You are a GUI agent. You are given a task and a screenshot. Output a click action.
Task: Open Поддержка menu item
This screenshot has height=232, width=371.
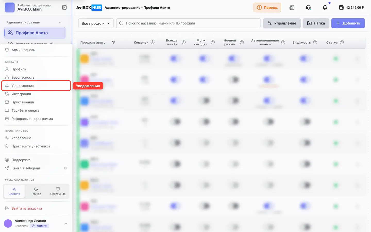(36, 160)
